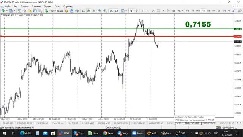Switch chart to bar chart icon

(x=84, y=11)
